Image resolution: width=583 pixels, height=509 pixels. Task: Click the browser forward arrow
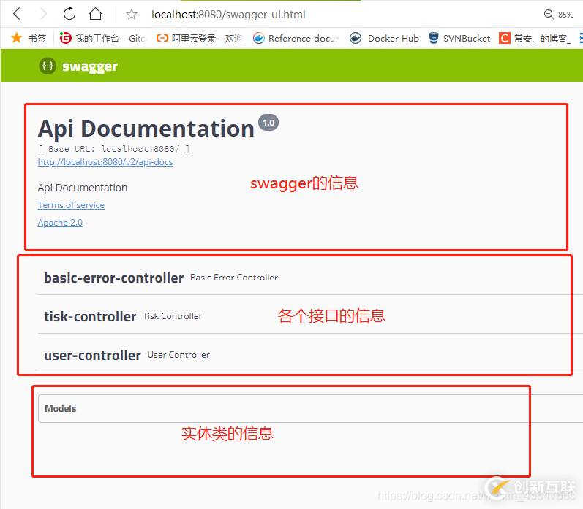[43, 14]
